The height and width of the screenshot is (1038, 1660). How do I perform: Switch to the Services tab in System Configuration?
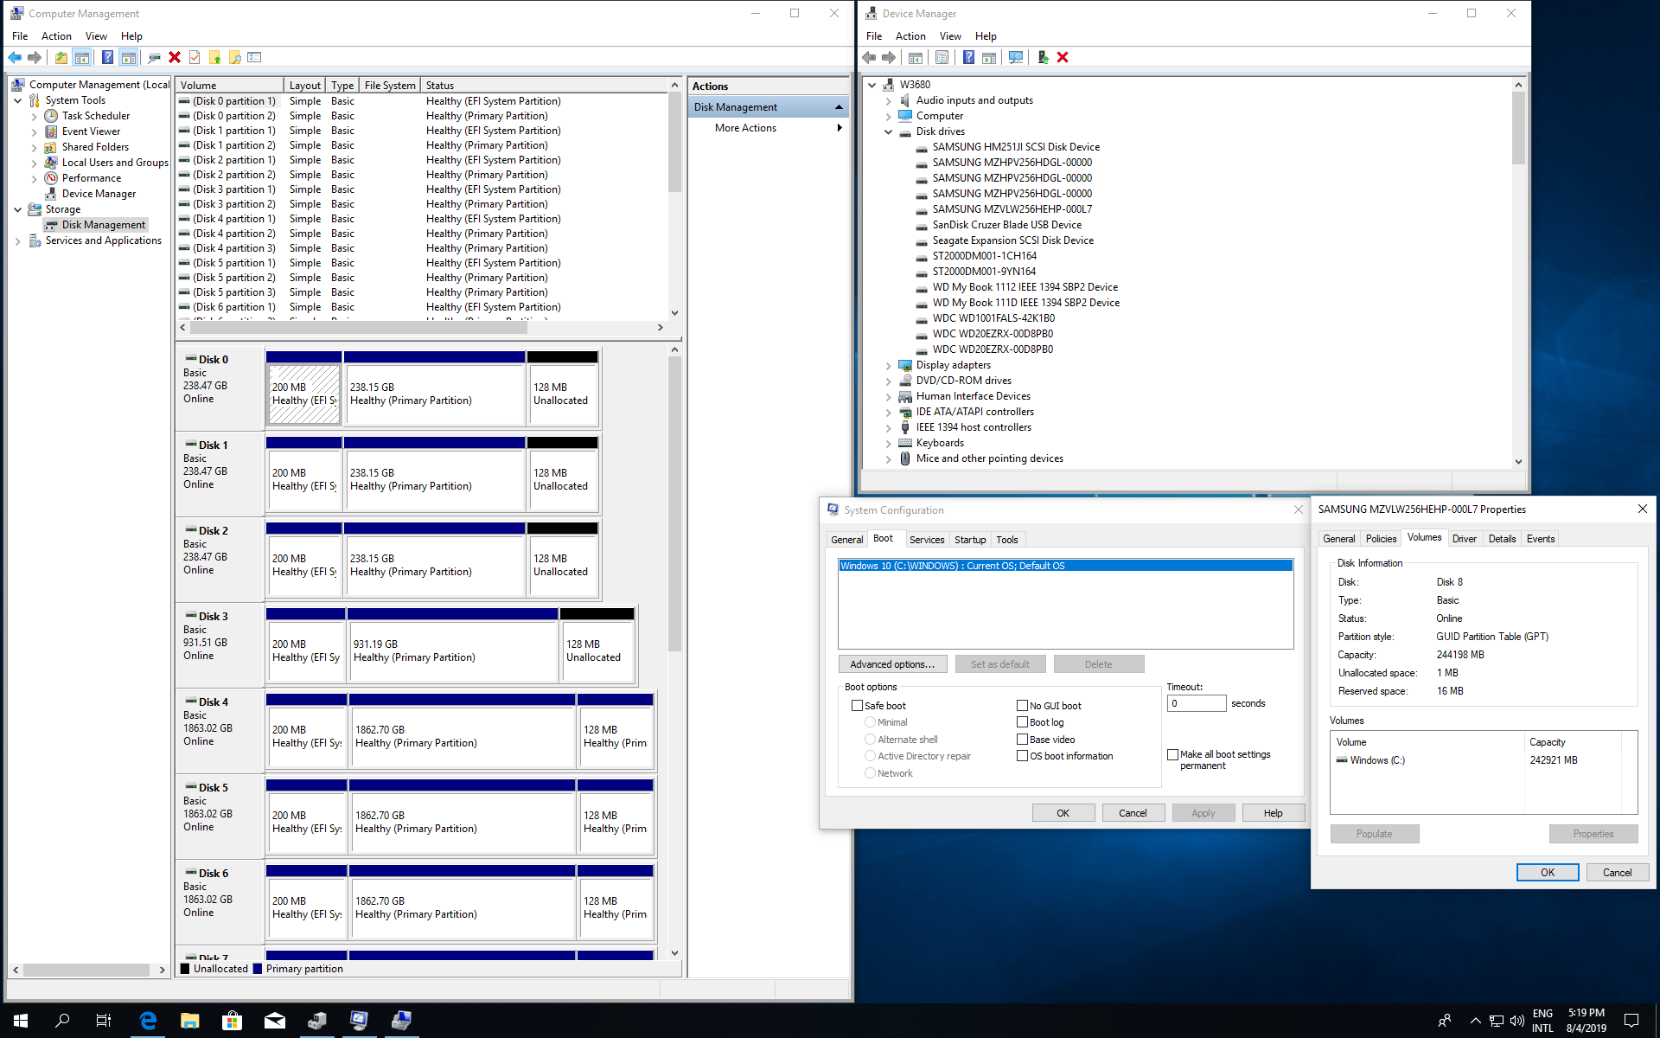pos(926,539)
